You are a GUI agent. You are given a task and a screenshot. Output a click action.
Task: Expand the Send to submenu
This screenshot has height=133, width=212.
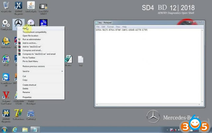point(41,71)
